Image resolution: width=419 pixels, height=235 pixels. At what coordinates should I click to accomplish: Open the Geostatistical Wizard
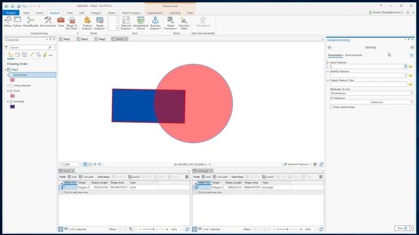point(141,23)
